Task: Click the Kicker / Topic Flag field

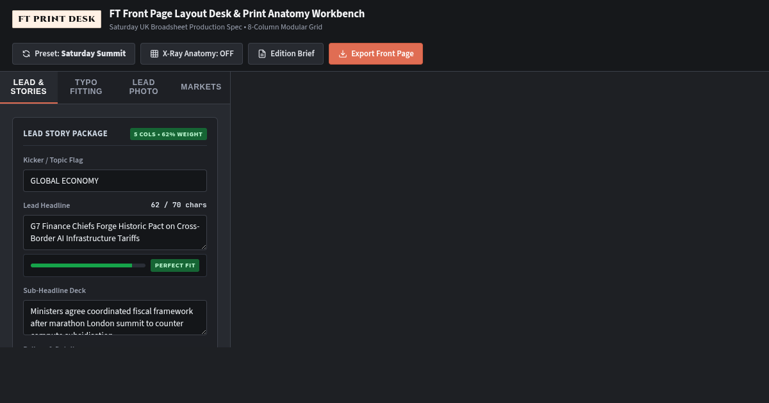Action: point(115,180)
